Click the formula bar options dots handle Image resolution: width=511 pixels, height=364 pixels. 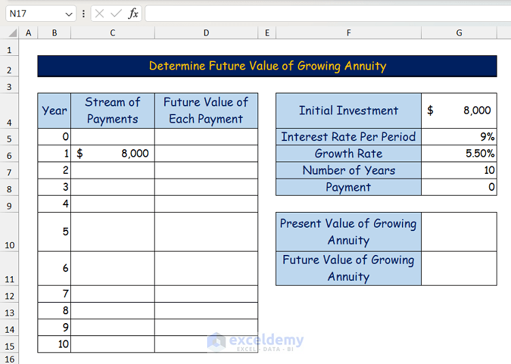click(x=84, y=14)
